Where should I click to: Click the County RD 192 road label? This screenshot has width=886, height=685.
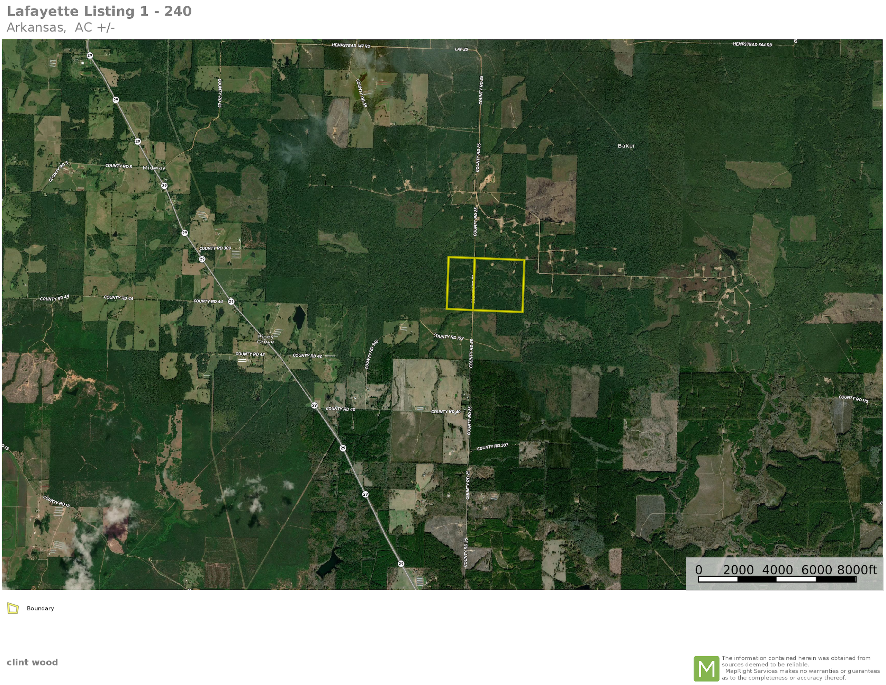[448, 337]
